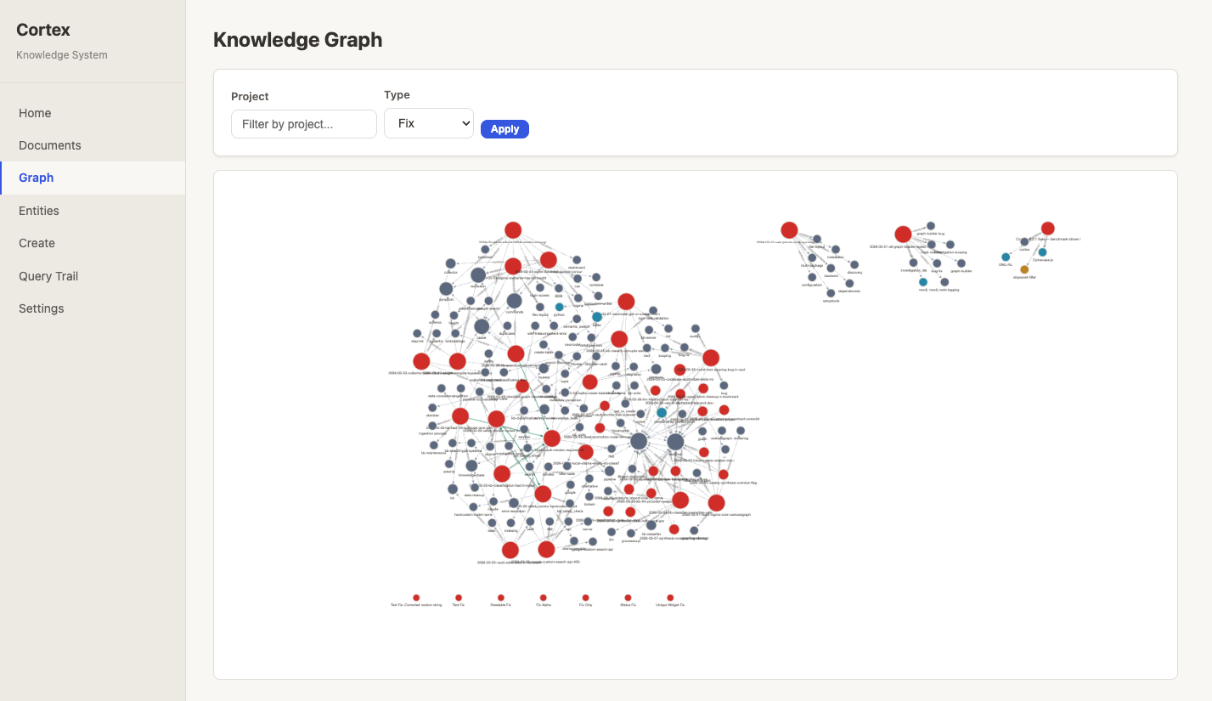Click the graph-builder node
Screen dimensions: 1212x701
tap(961, 263)
